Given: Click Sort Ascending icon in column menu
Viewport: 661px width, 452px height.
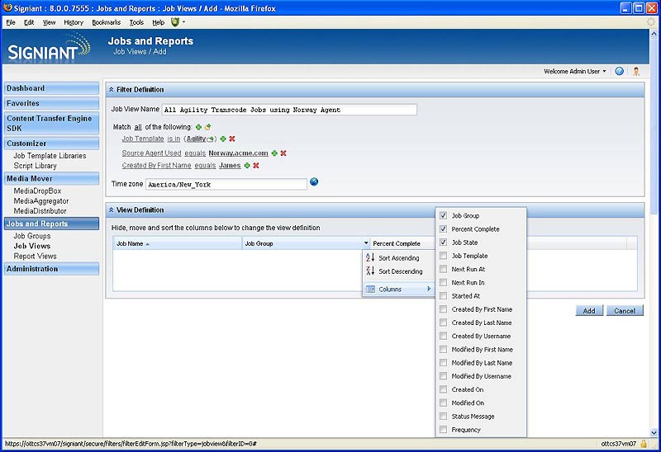Looking at the screenshot, I should pyautogui.click(x=370, y=258).
